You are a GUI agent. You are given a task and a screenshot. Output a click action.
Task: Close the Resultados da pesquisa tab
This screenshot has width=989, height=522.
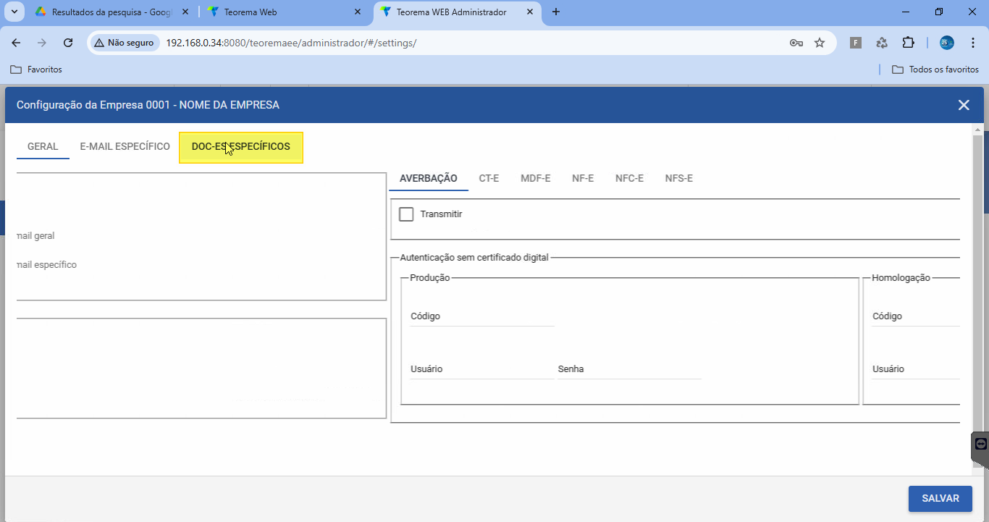coord(185,12)
